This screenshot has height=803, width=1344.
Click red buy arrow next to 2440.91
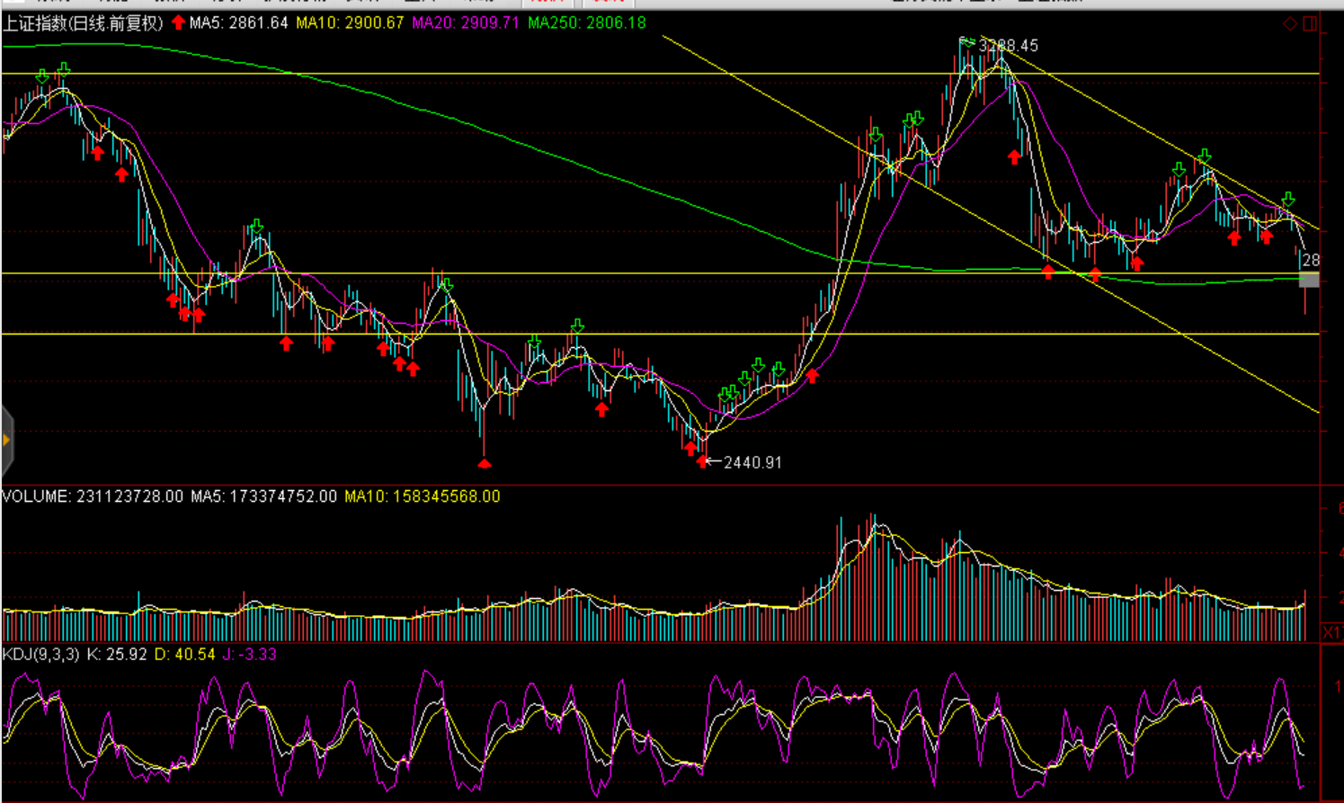pos(702,461)
